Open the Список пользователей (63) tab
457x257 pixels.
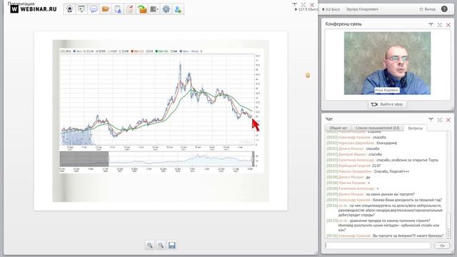point(378,128)
